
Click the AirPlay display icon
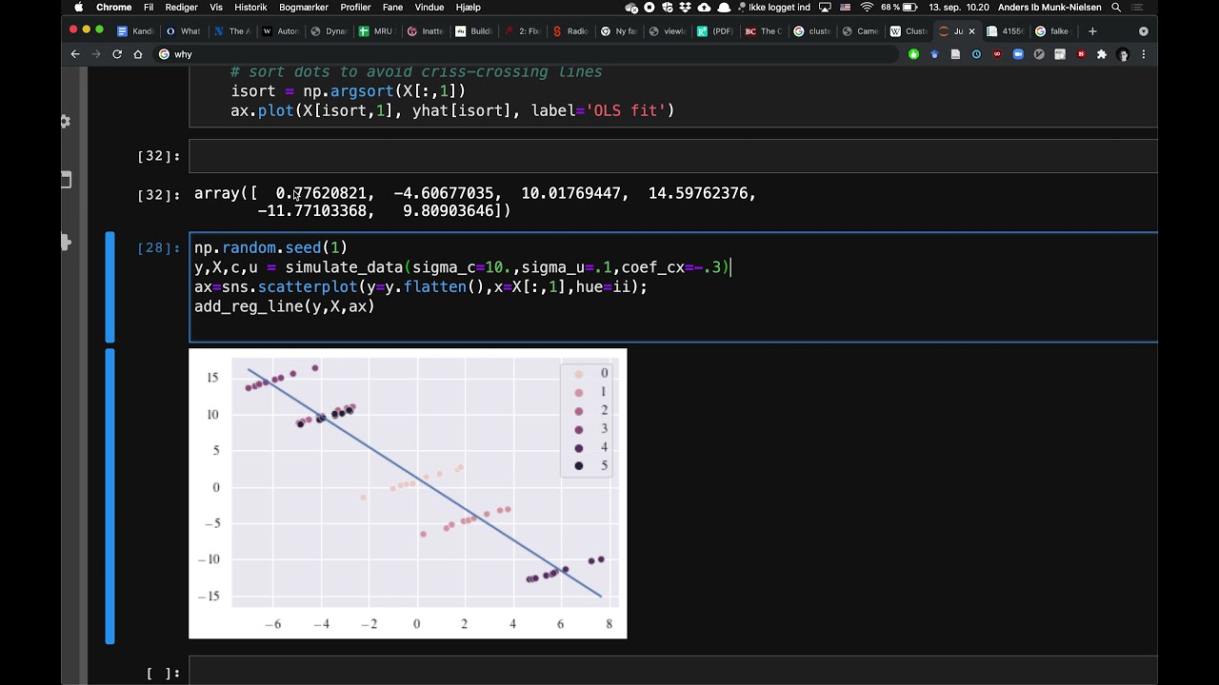click(x=823, y=7)
